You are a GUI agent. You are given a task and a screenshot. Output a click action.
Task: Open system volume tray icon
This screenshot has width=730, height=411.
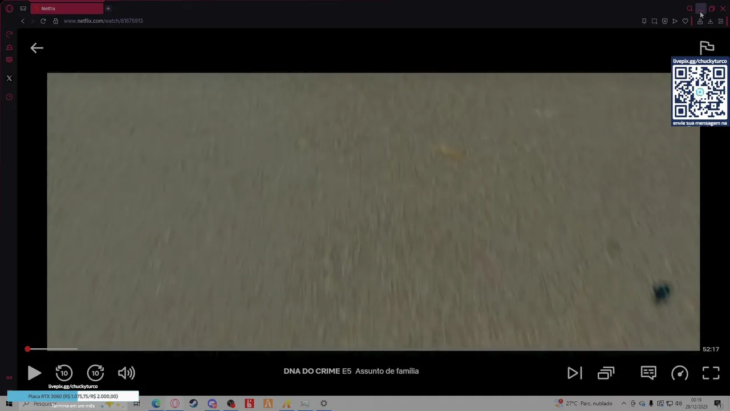point(678,404)
